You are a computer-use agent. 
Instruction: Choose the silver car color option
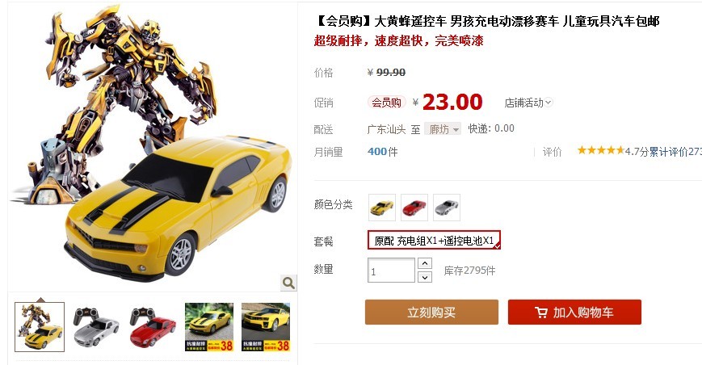(x=447, y=208)
